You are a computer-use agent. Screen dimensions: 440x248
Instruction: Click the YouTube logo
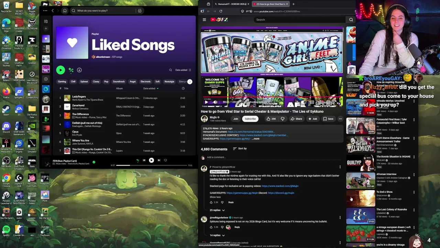coord(219,20)
